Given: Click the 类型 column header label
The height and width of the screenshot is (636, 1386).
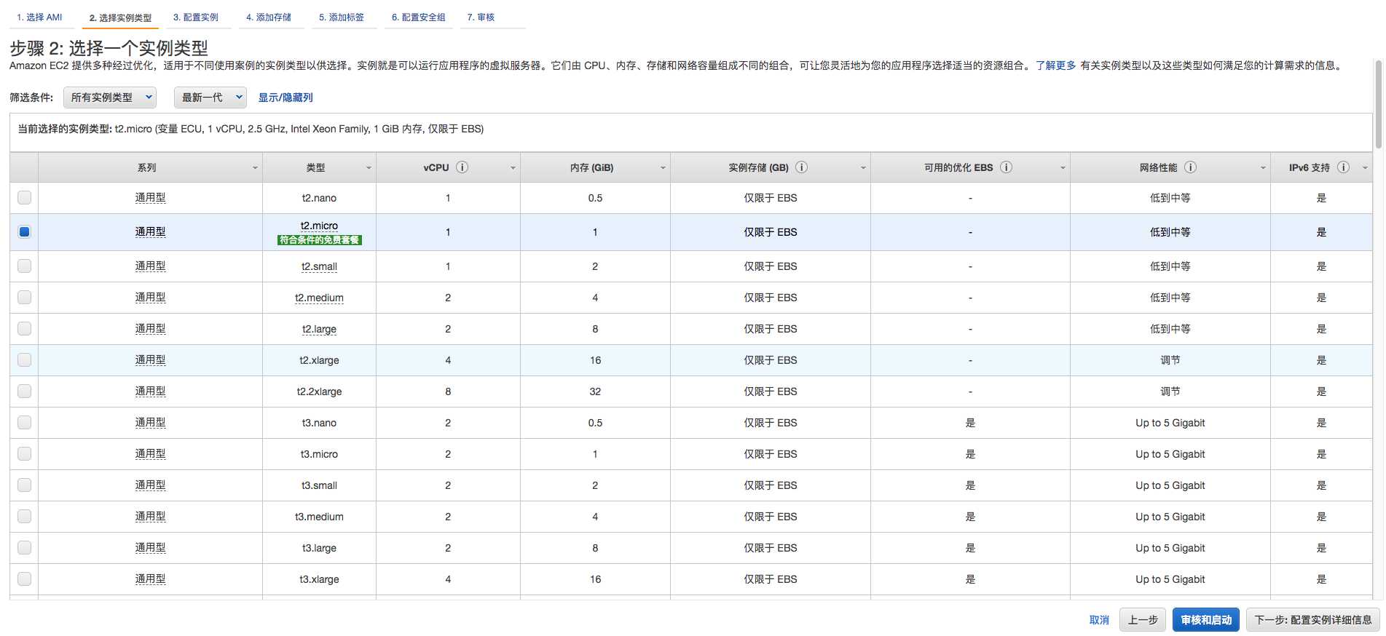Looking at the screenshot, I should [315, 168].
